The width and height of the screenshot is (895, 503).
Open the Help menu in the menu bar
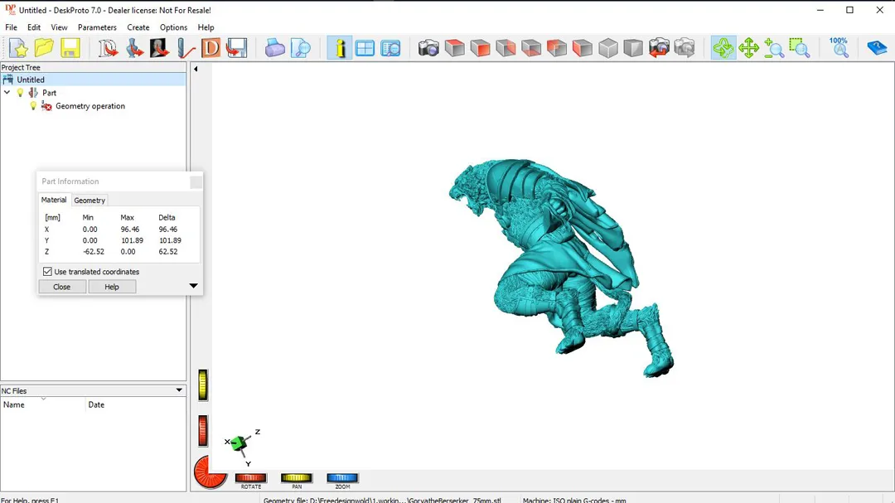coord(206,27)
